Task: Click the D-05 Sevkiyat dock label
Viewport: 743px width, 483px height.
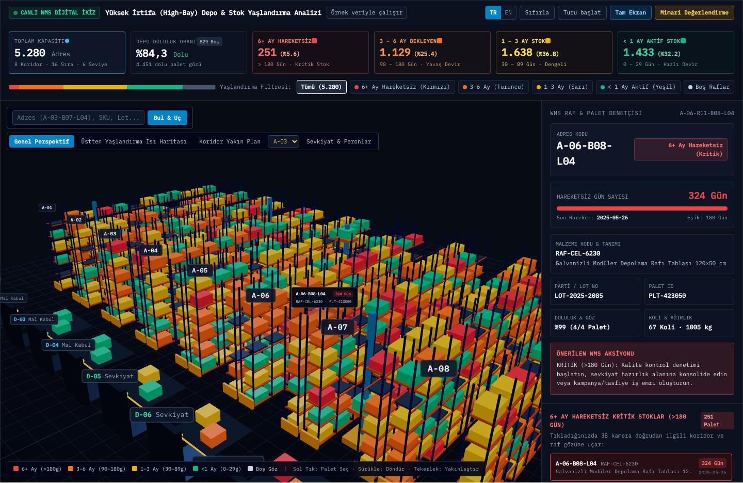Action: click(x=110, y=376)
